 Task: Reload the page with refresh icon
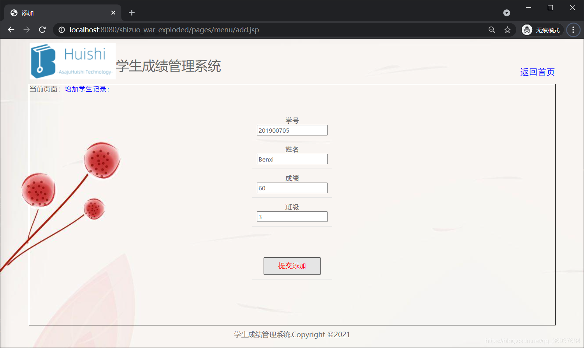[42, 30]
